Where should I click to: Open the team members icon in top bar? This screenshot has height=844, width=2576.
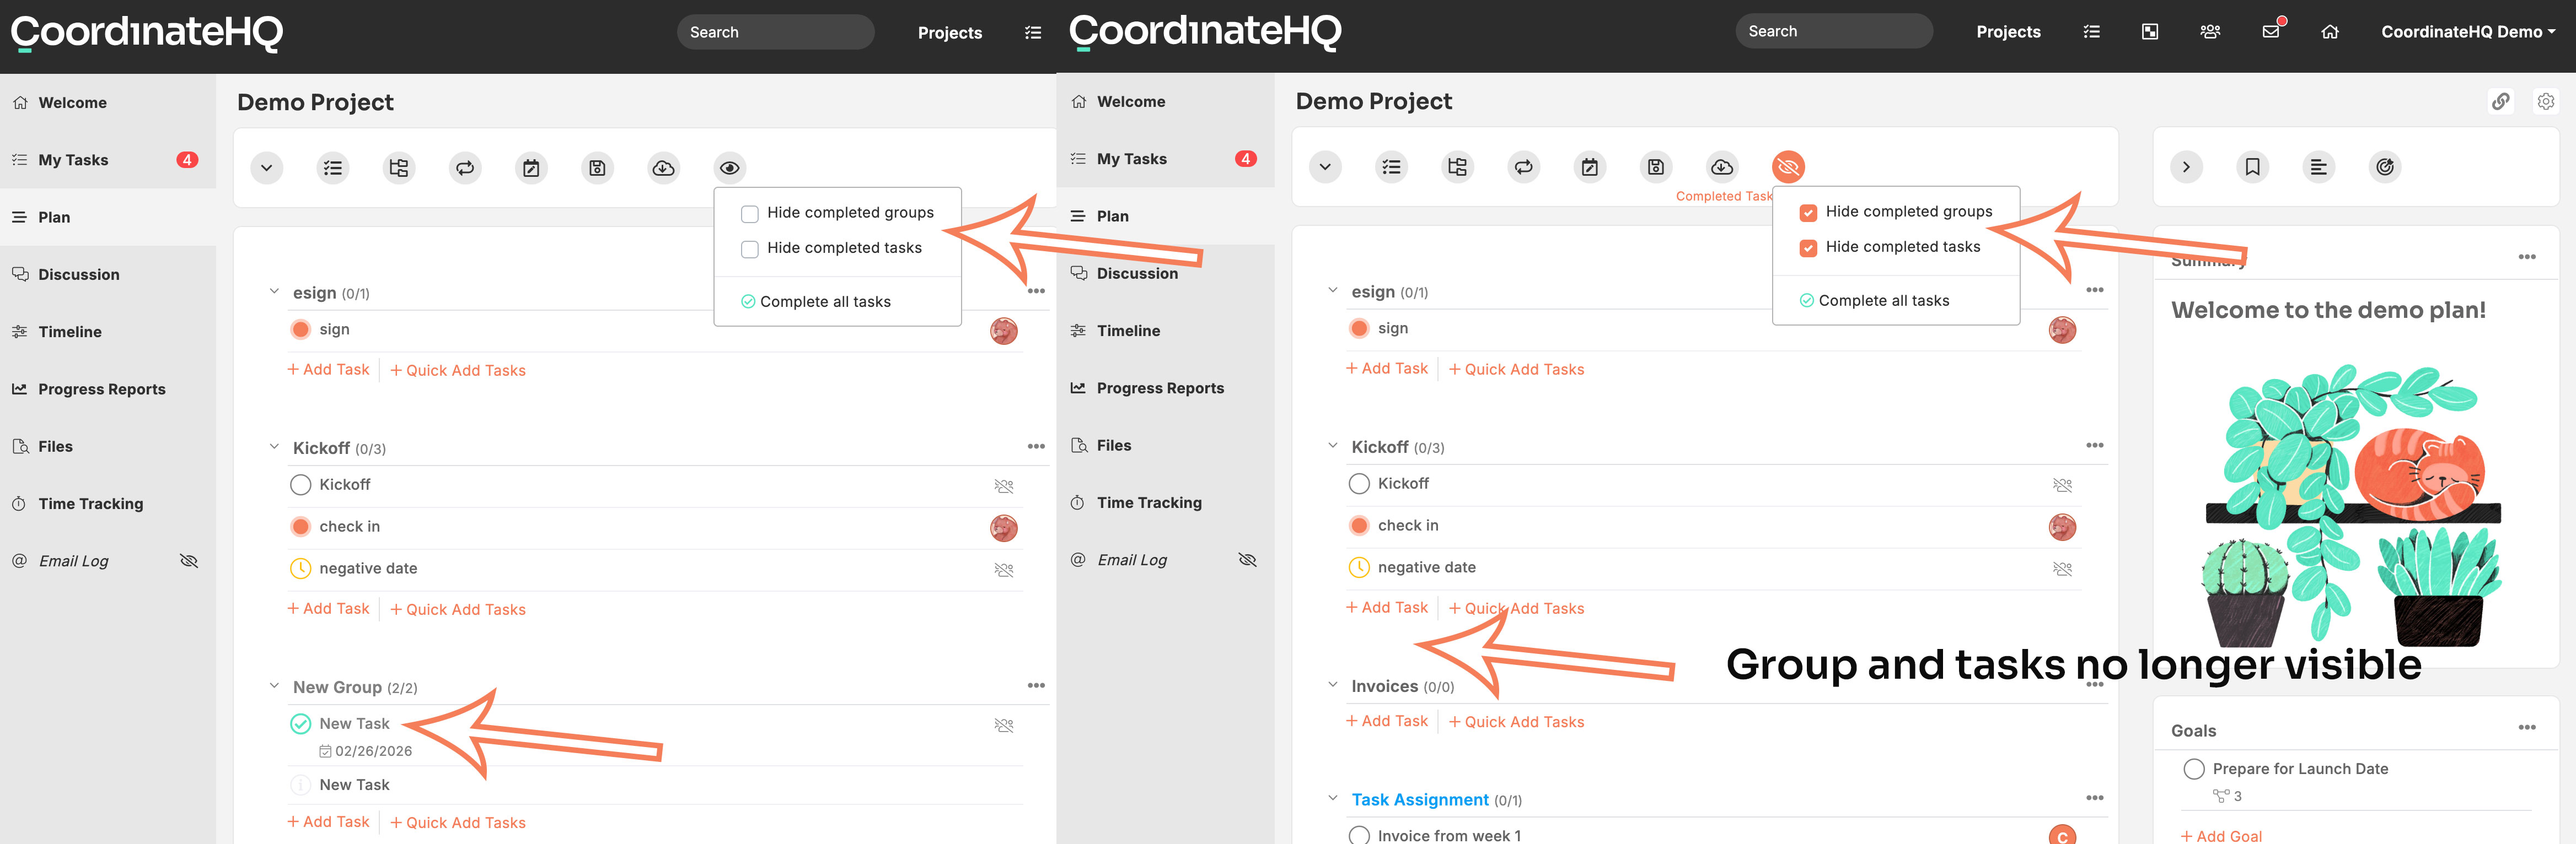tap(2210, 32)
